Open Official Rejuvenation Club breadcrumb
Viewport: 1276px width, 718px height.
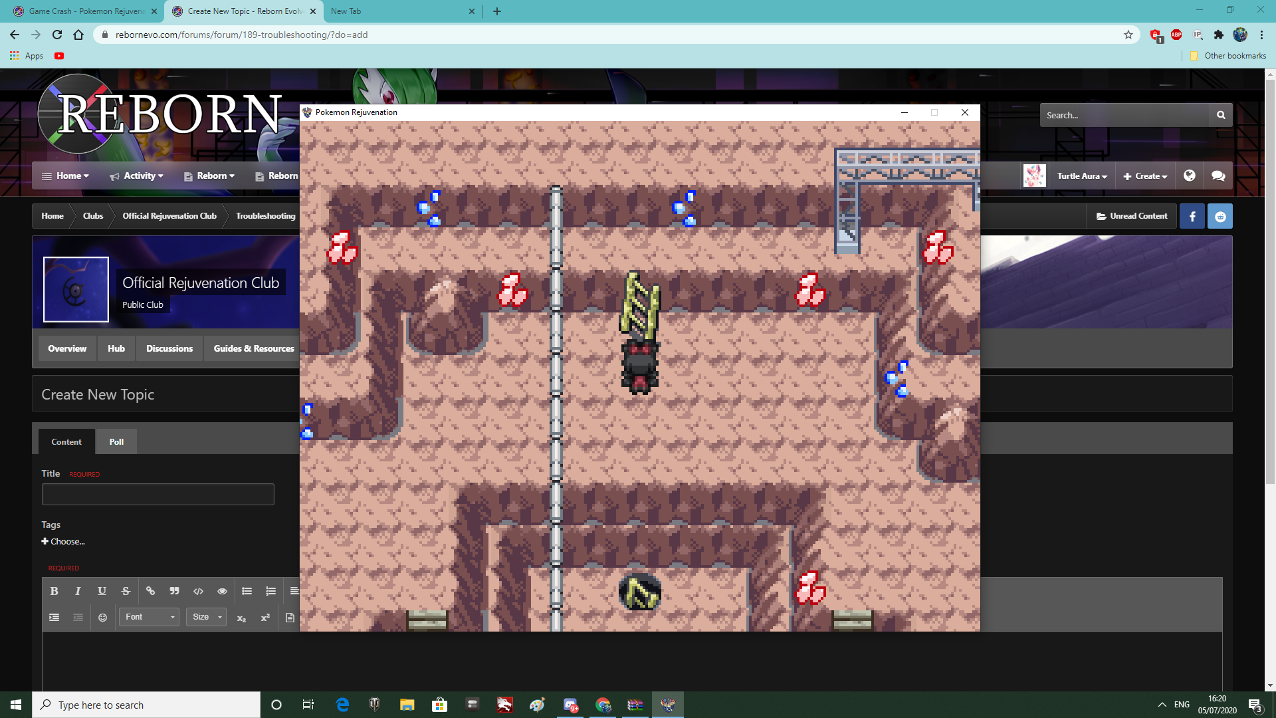tap(169, 216)
